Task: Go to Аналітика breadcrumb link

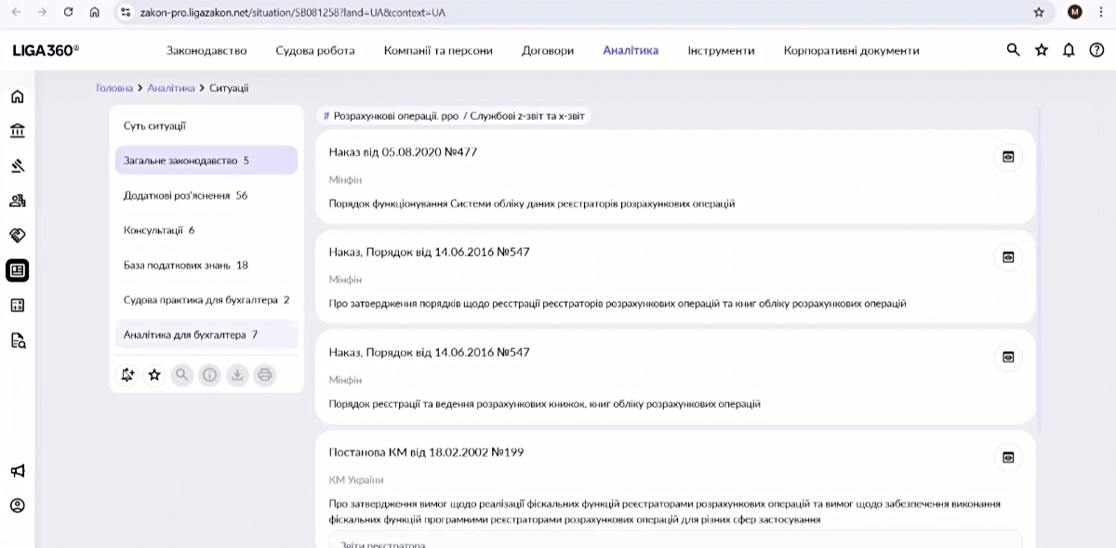Action: pos(170,88)
